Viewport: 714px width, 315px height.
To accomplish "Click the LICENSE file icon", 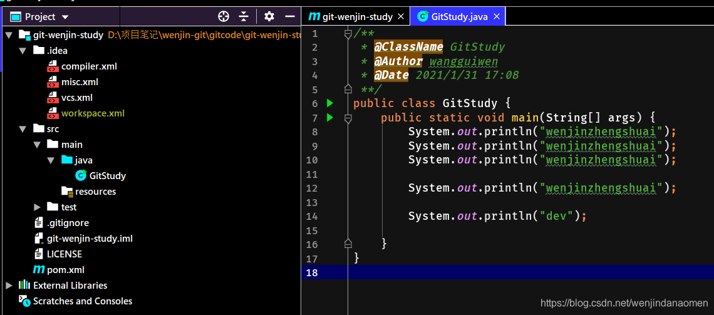I will 39,254.
